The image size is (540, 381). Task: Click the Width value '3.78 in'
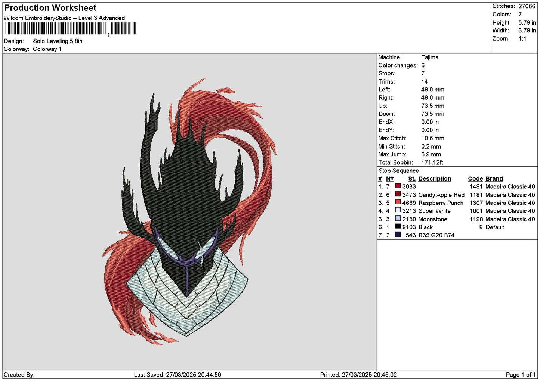pos(527,31)
